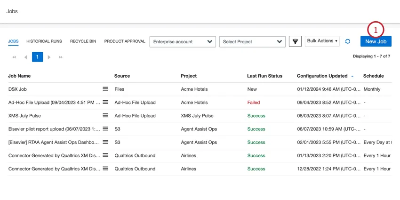Sort by Job Name column header

coord(19,76)
